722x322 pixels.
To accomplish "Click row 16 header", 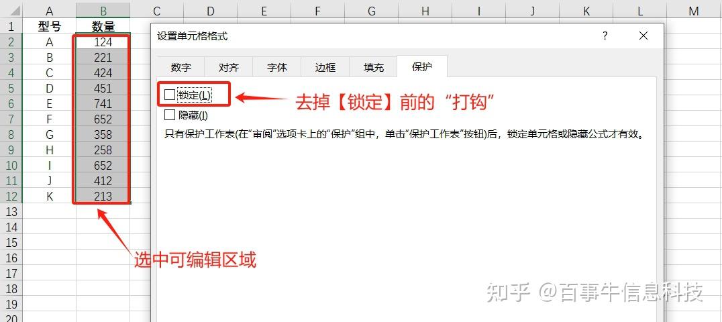I will pos(11,258).
